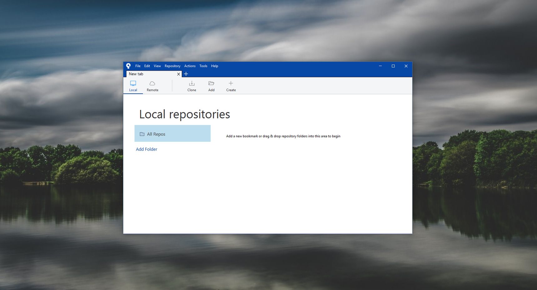Open the View menu
Viewport: 537px width, 290px height.
157,66
